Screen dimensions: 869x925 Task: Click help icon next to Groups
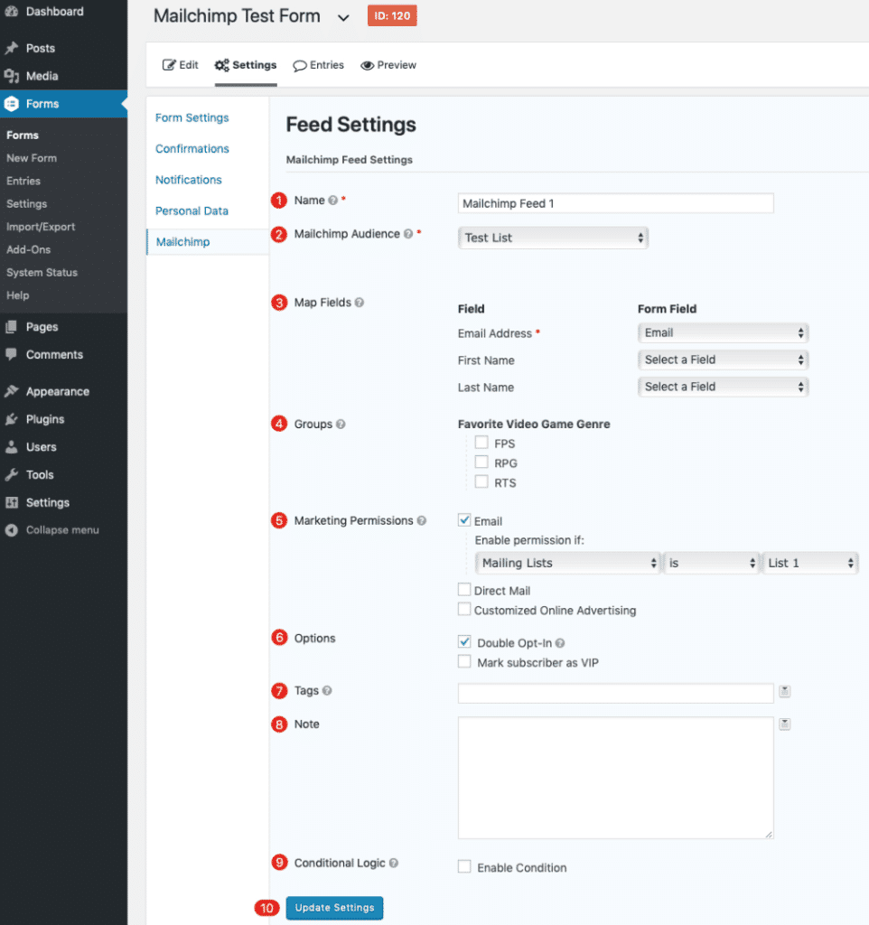pyautogui.click(x=341, y=425)
